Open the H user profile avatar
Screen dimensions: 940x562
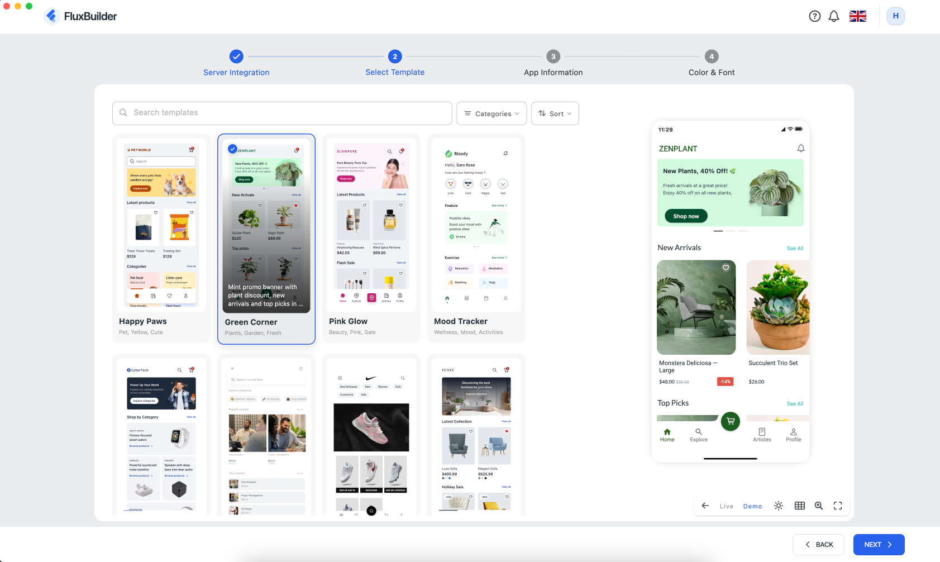pos(896,16)
